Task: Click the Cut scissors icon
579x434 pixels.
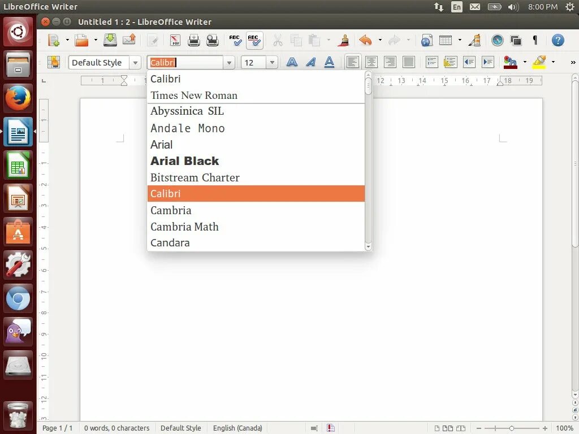Action: [x=278, y=40]
